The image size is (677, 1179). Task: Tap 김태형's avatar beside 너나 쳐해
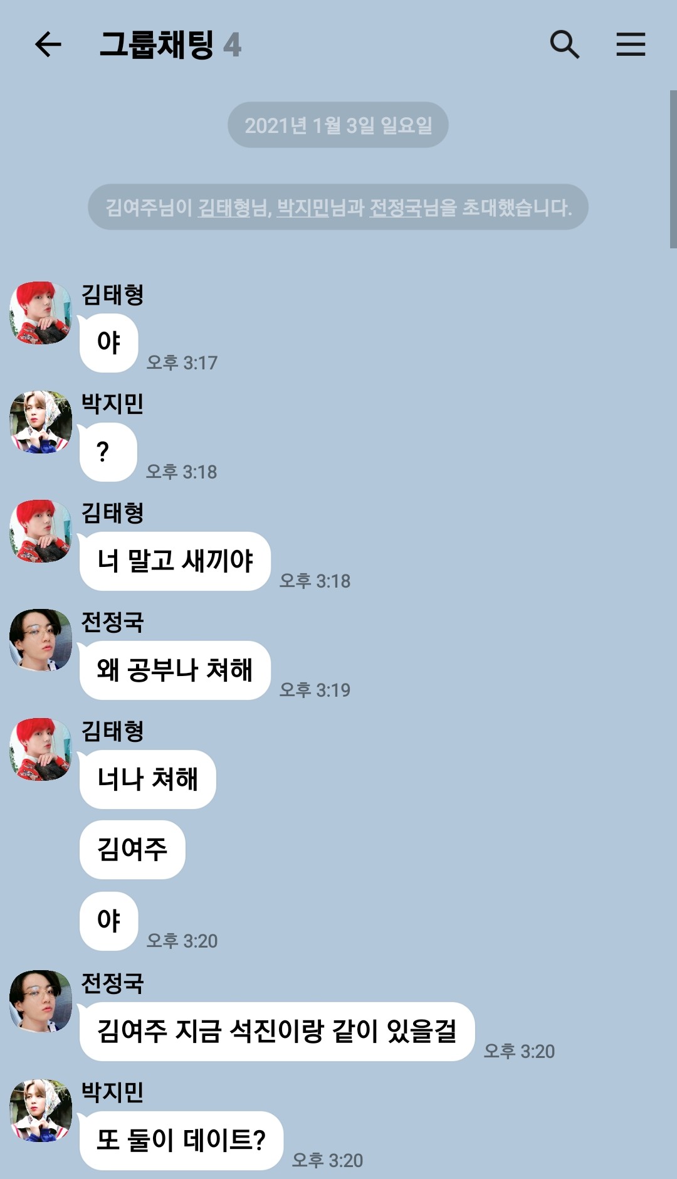41,749
